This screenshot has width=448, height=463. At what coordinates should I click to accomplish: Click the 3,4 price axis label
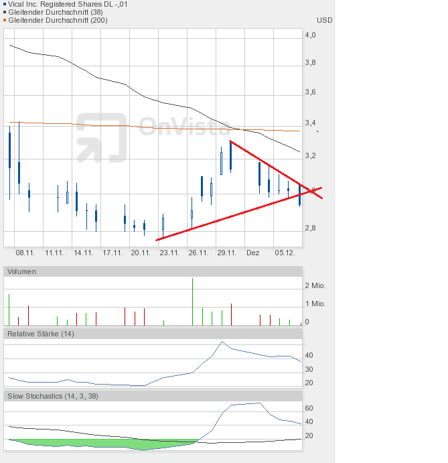310,123
